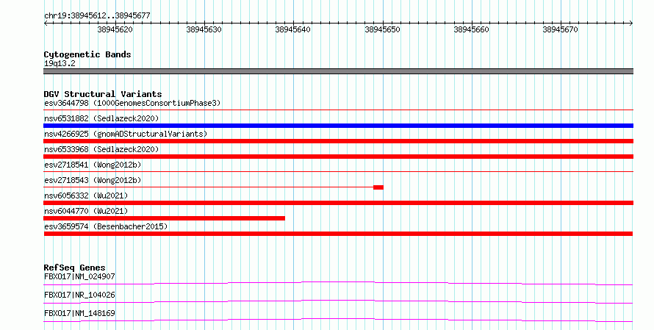Click the red bar under nsv6056332
Screen dimensions: 654x330
click(338, 203)
